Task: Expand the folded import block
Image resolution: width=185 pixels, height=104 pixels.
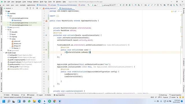Action: 58,16
